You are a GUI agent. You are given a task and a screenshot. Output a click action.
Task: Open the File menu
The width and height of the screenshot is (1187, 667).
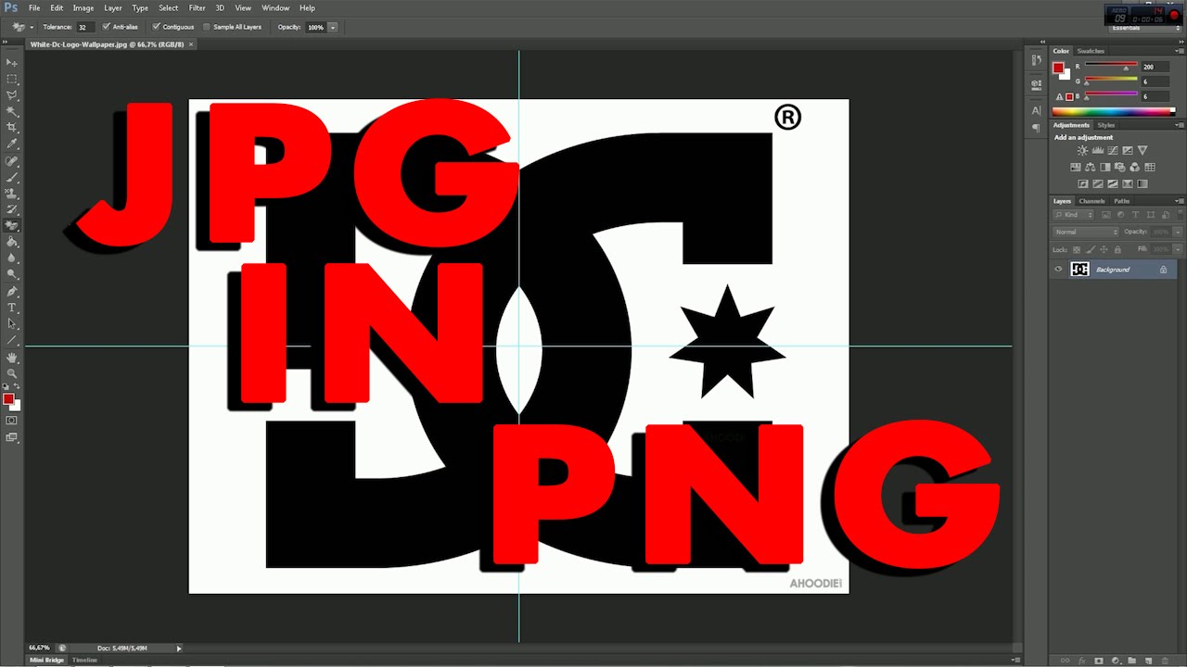tap(34, 7)
